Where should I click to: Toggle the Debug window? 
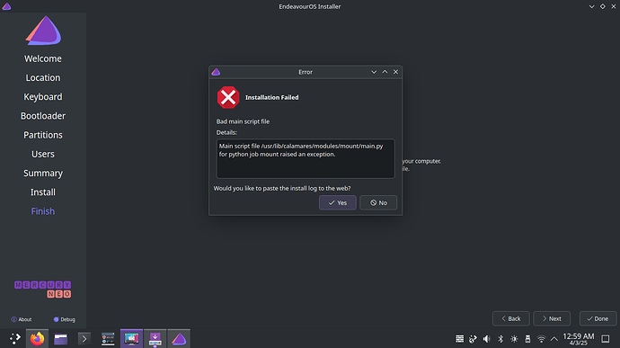click(x=65, y=319)
